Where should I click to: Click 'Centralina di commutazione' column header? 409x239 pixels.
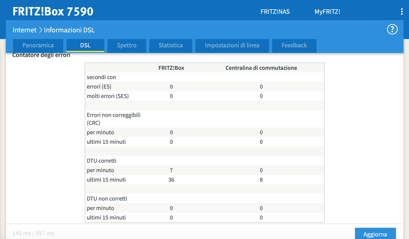261,68
